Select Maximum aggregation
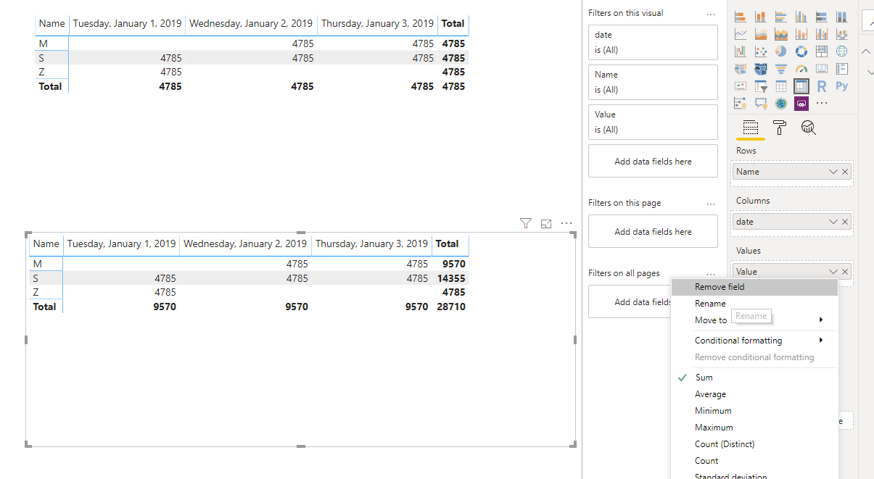Viewport: 874px width, 479px height. point(754,428)
